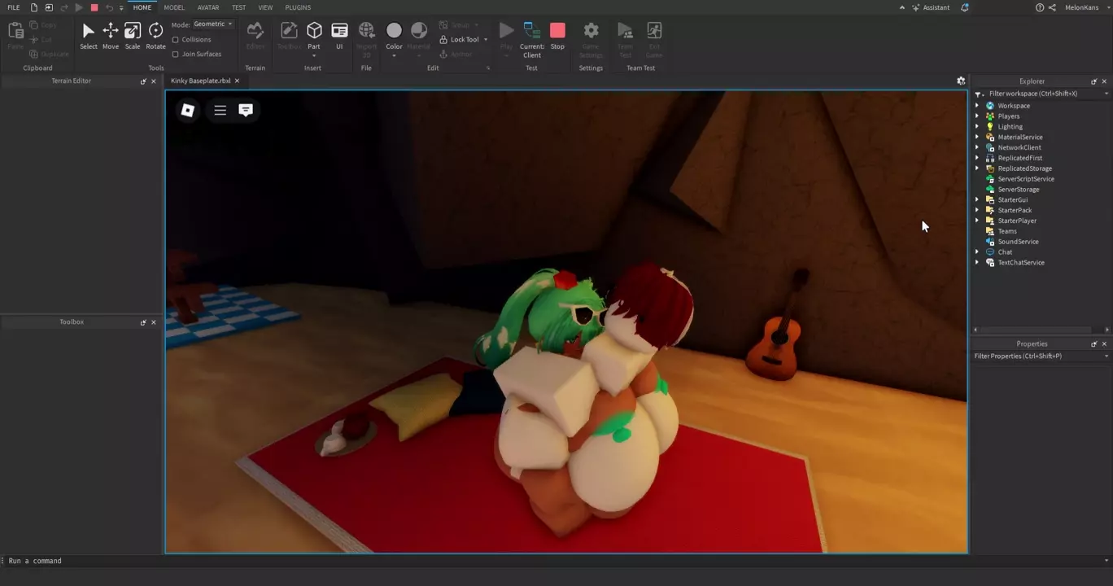
Task: Open the Color picker in ribbon
Action: pos(394,35)
